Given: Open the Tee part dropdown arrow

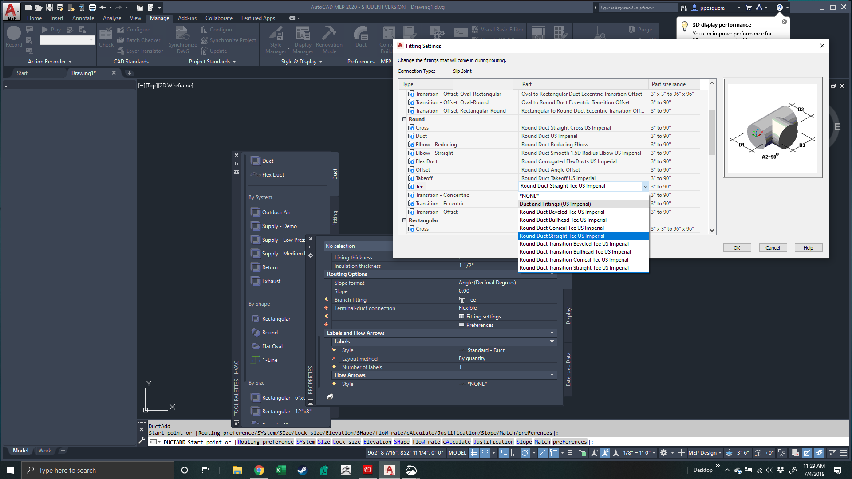Looking at the screenshot, I should pyautogui.click(x=645, y=186).
